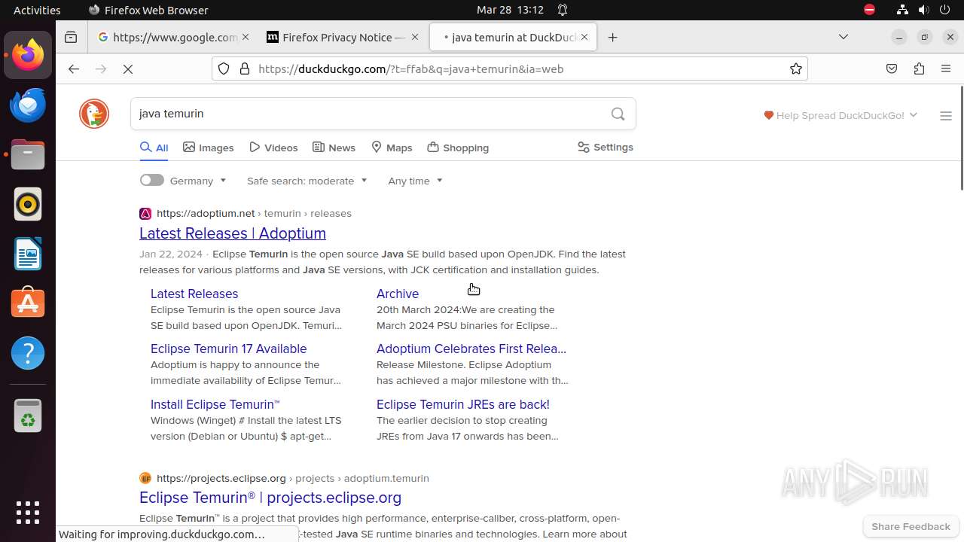This screenshot has width=964, height=542.
Task: Select the Shopping search tab
Action: click(x=458, y=148)
